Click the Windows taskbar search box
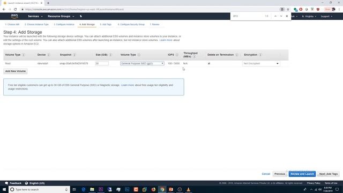Image resolution: width=343 pixels, height=193 pixels. point(39,189)
